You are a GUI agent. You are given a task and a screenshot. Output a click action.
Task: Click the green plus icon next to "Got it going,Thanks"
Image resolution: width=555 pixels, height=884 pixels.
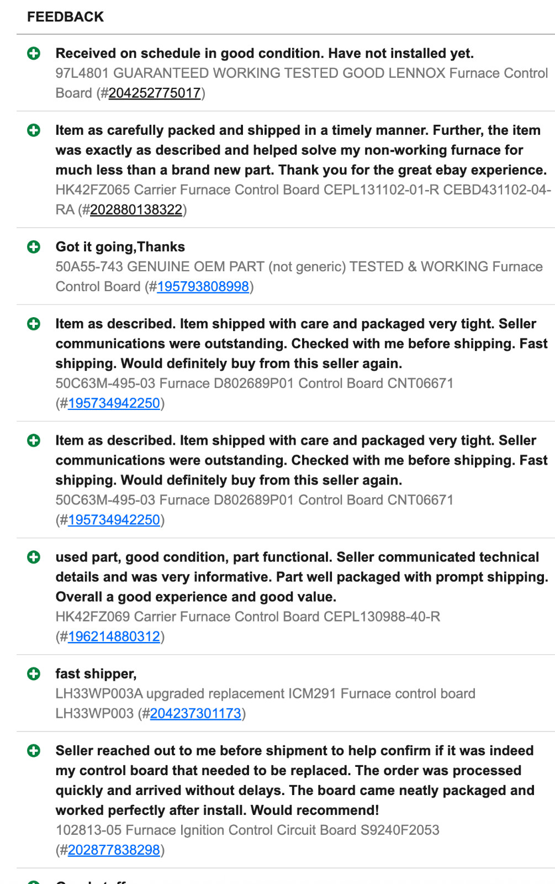[x=34, y=247]
